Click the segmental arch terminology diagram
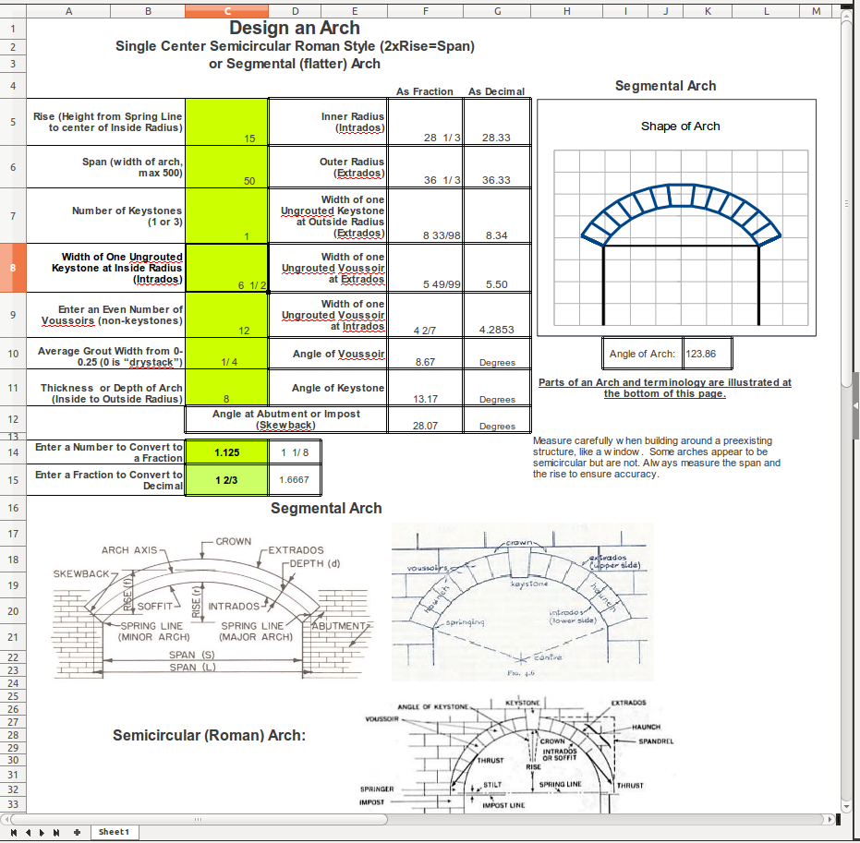Viewport: 860px width, 843px height. tap(212, 607)
